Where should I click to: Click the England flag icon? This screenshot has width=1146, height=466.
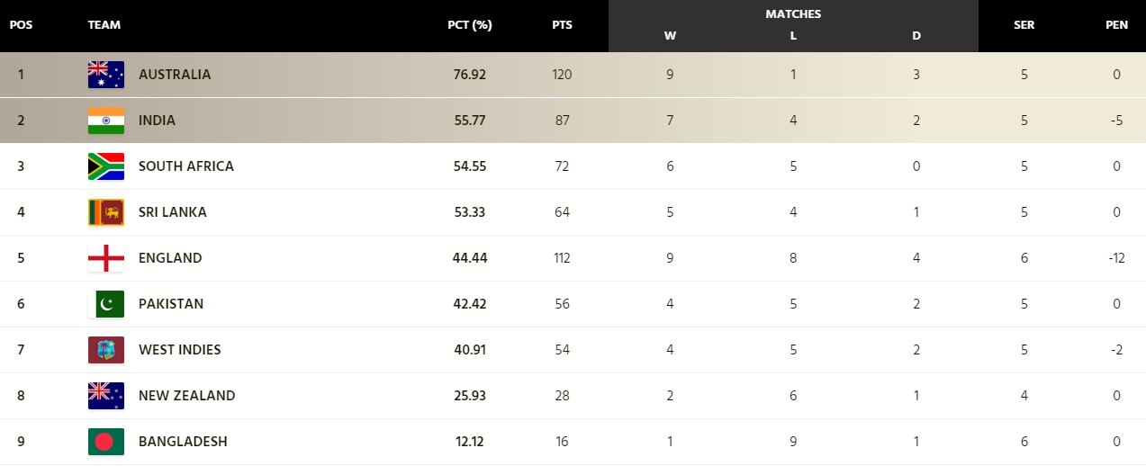(x=106, y=258)
